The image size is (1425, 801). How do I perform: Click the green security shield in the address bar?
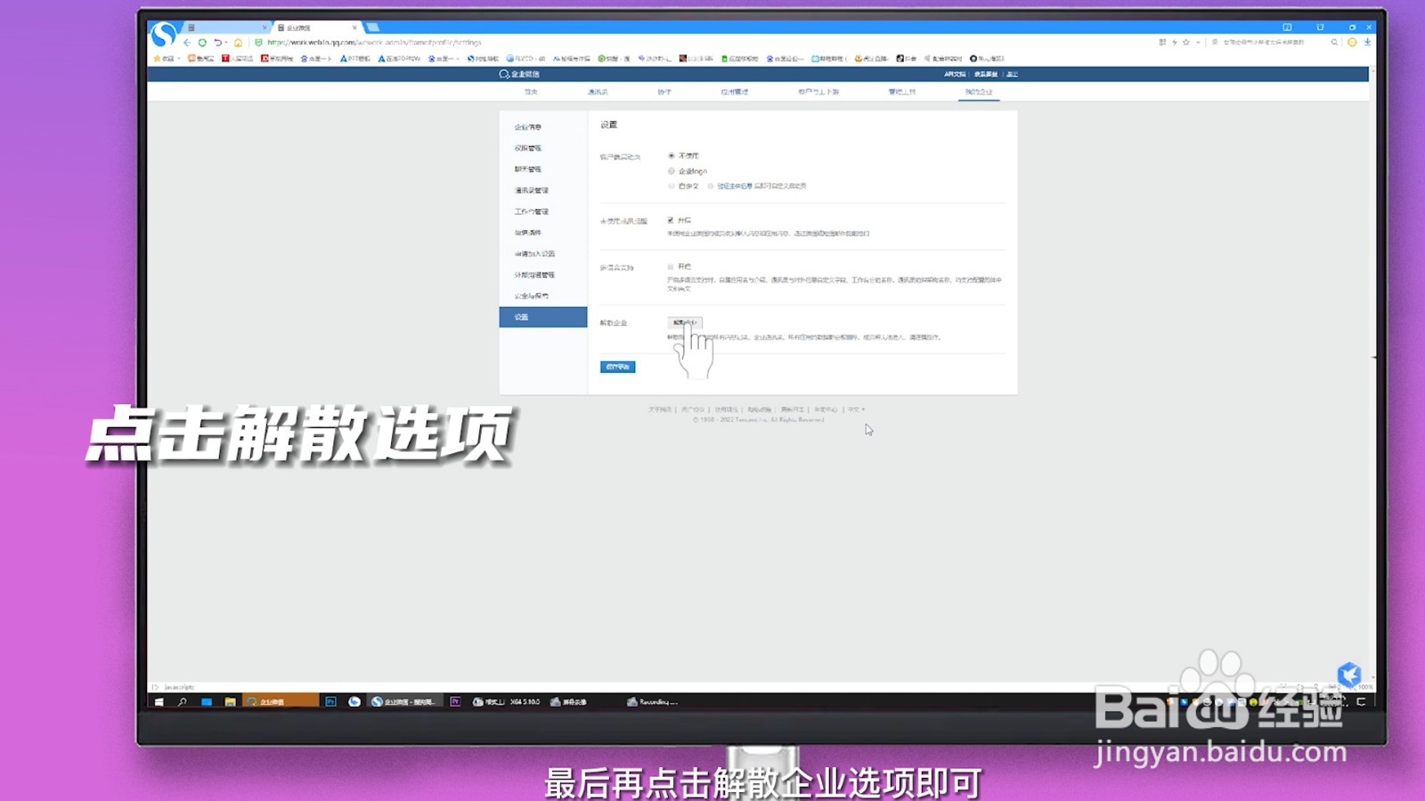pyautogui.click(x=258, y=42)
